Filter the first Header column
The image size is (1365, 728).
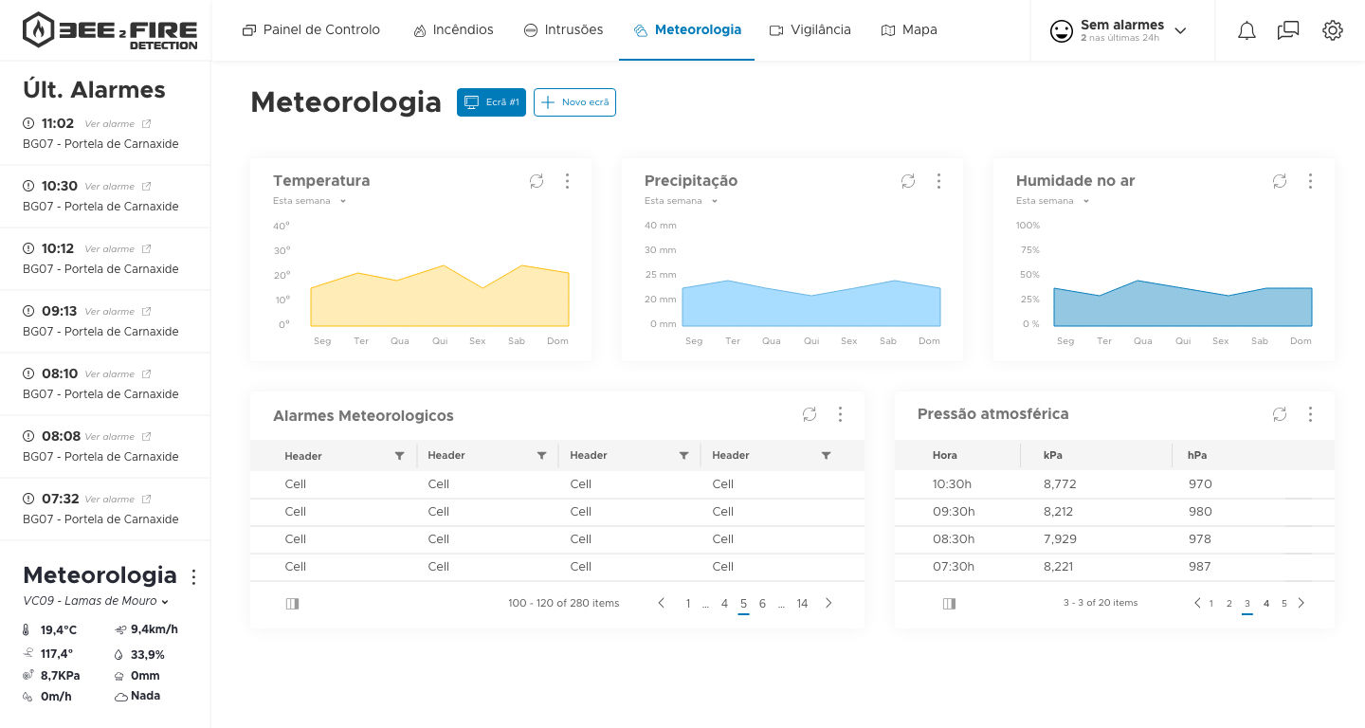pyautogui.click(x=399, y=456)
